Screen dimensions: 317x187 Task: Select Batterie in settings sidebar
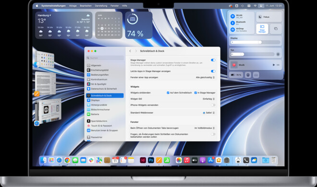(105, 114)
